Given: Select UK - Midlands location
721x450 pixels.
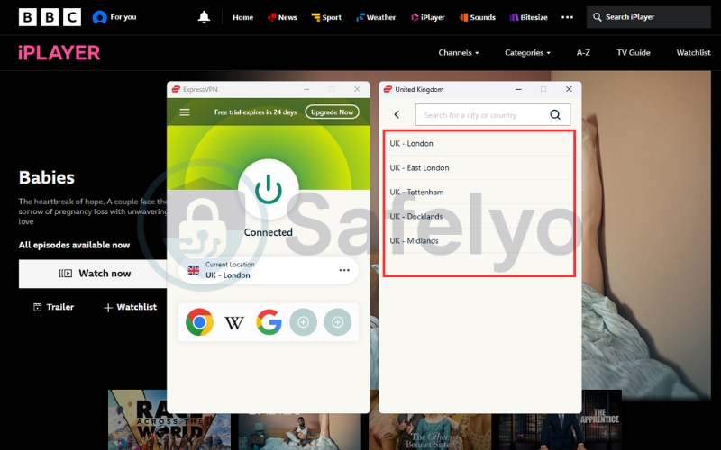Looking at the screenshot, I should point(479,240).
